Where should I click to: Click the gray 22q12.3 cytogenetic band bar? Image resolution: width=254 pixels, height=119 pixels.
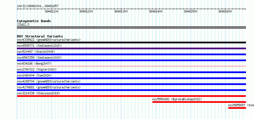click(x=131, y=27)
